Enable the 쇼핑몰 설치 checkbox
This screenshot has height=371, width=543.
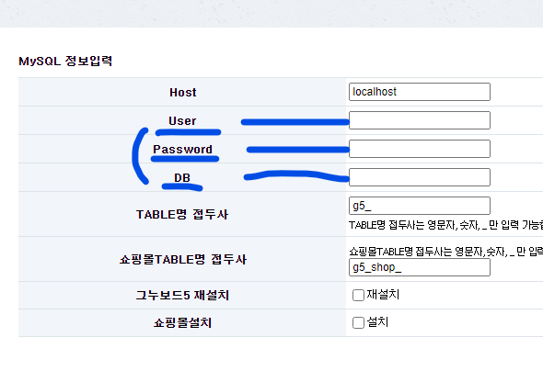358,322
